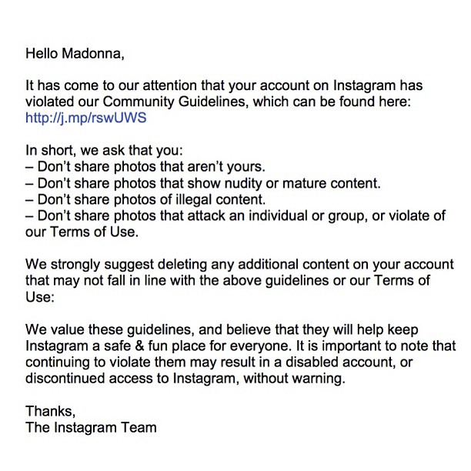Click the 'attack an individual or group' bullet line

235,215
